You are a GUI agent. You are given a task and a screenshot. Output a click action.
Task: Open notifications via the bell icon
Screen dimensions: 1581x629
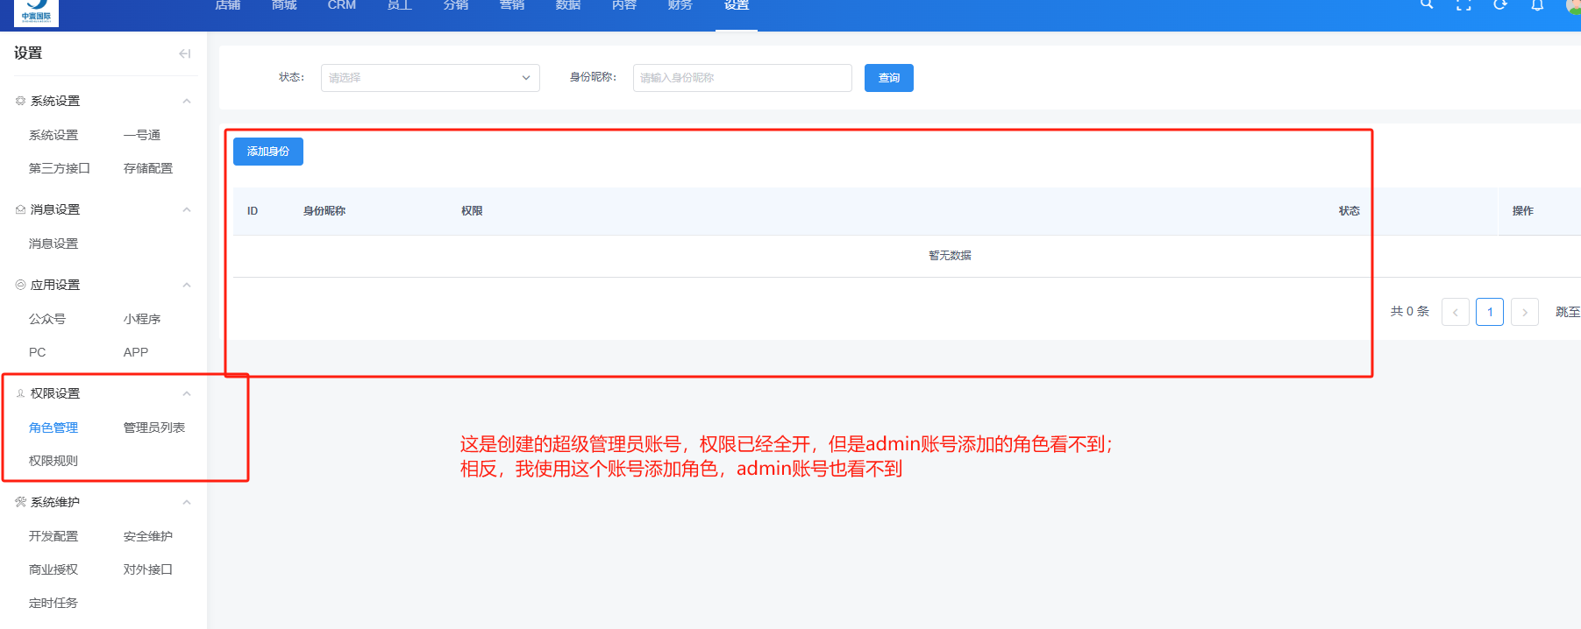click(1537, 4)
